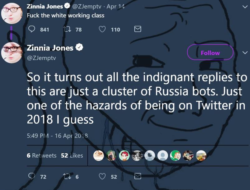Screen dimensions: 250x190
Task: Click the envelope icon under the main tweet
Action: [x=137, y=176]
